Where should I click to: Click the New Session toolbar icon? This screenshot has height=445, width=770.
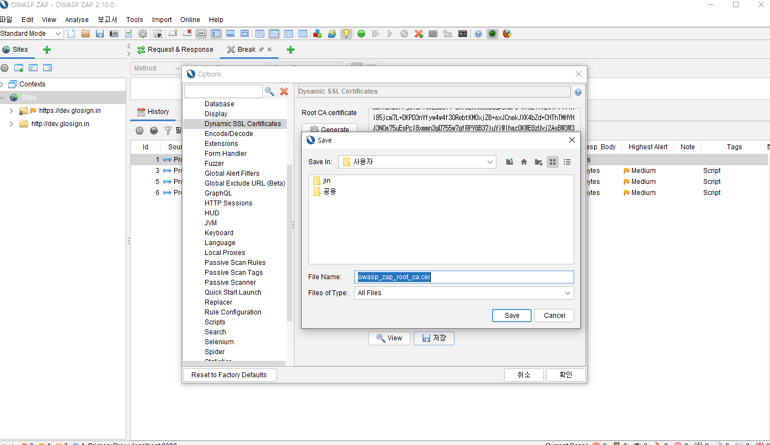pos(71,34)
